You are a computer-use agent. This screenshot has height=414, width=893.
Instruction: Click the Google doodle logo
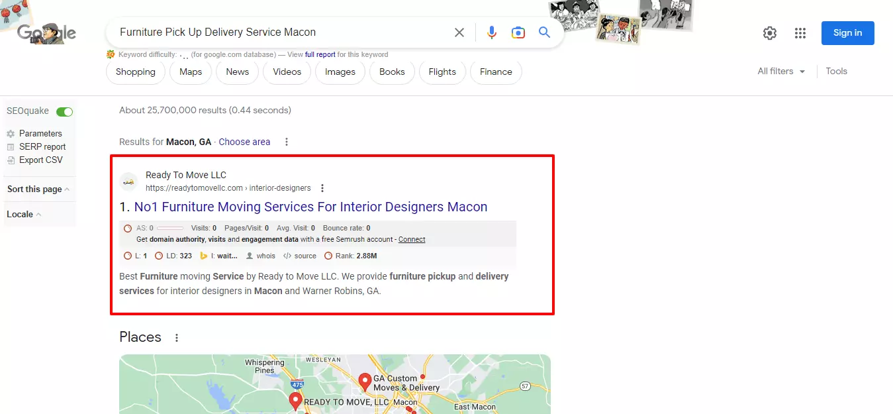46,32
